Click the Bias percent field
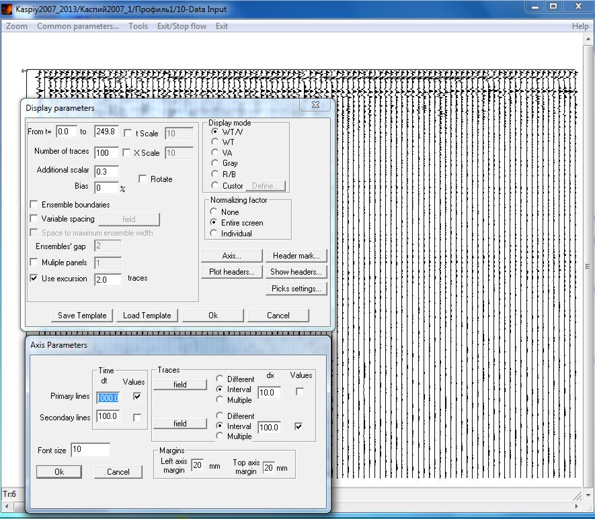Screen dimensions: 595x519 point(106,187)
